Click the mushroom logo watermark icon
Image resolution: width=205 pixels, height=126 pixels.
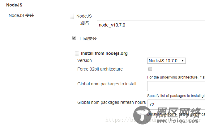click(x=143, y=115)
